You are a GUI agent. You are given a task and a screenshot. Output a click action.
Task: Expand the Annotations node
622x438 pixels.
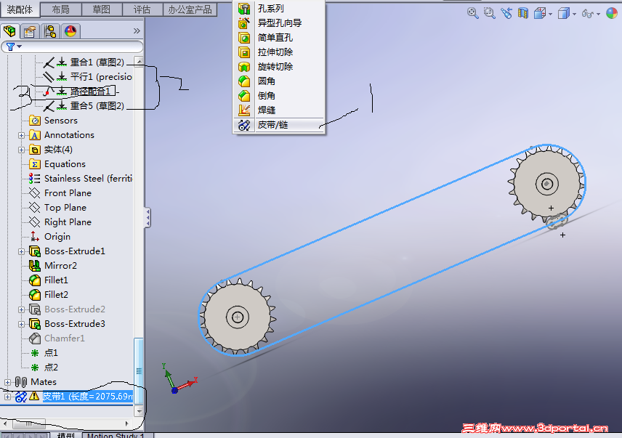[21, 135]
